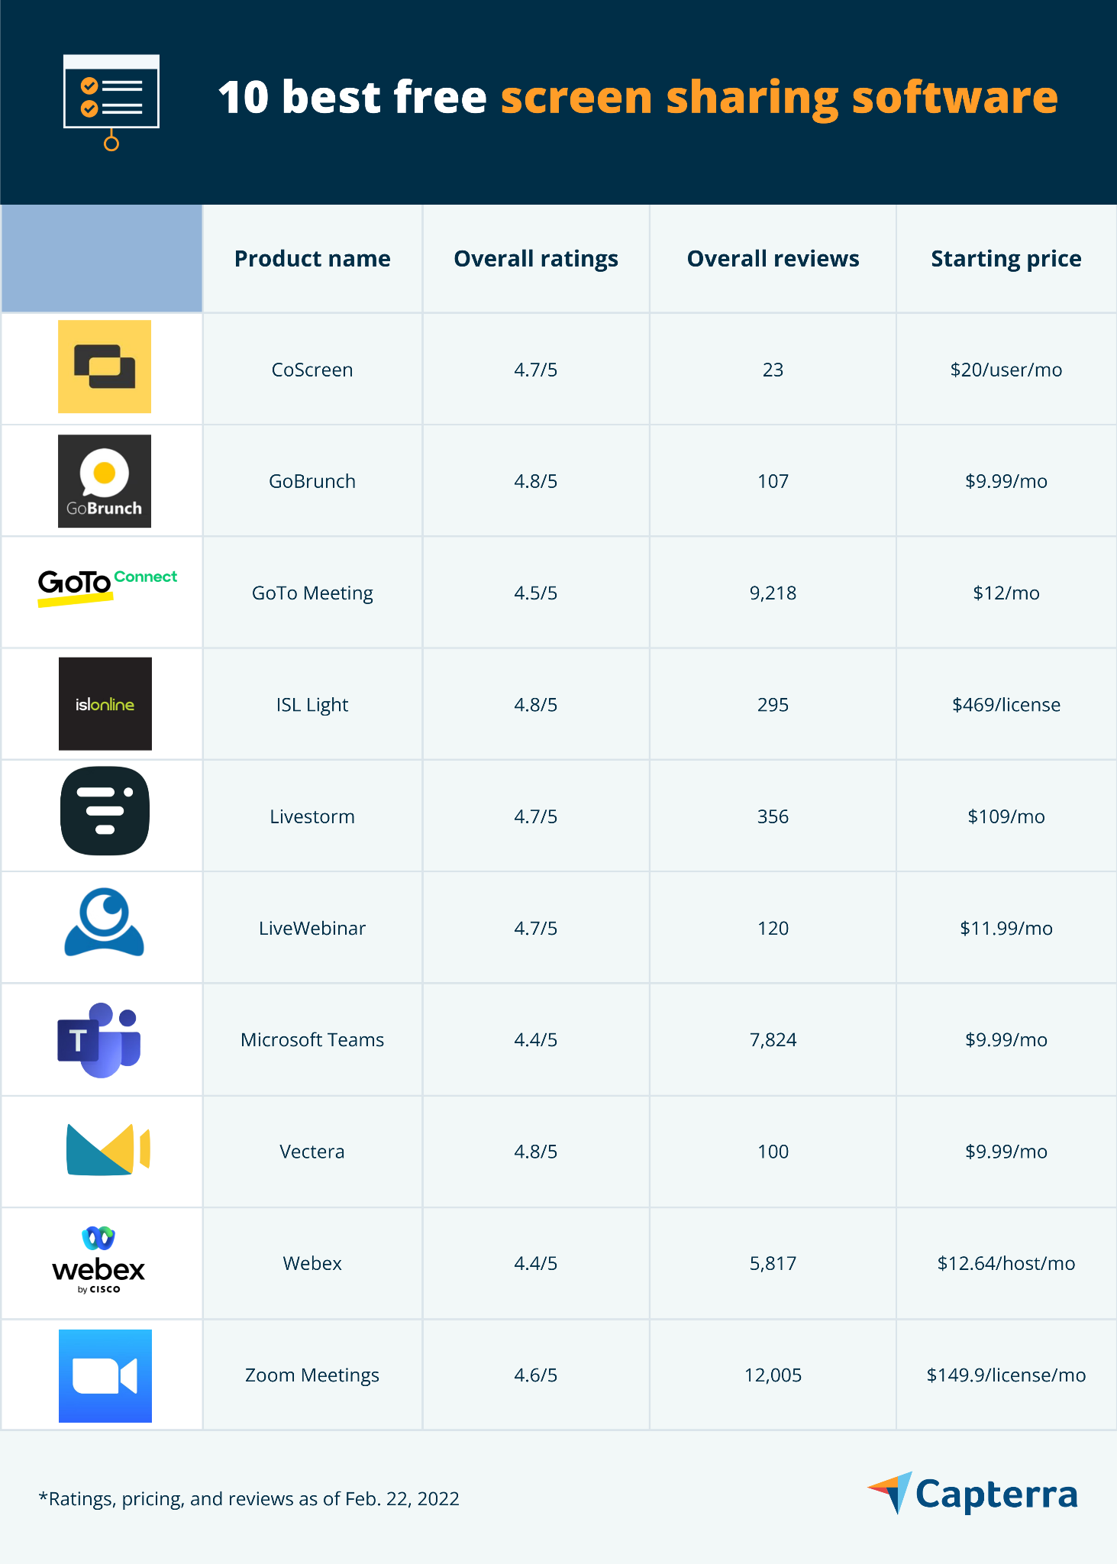
Task: Click the Product name column header
Action: (312, 259)
